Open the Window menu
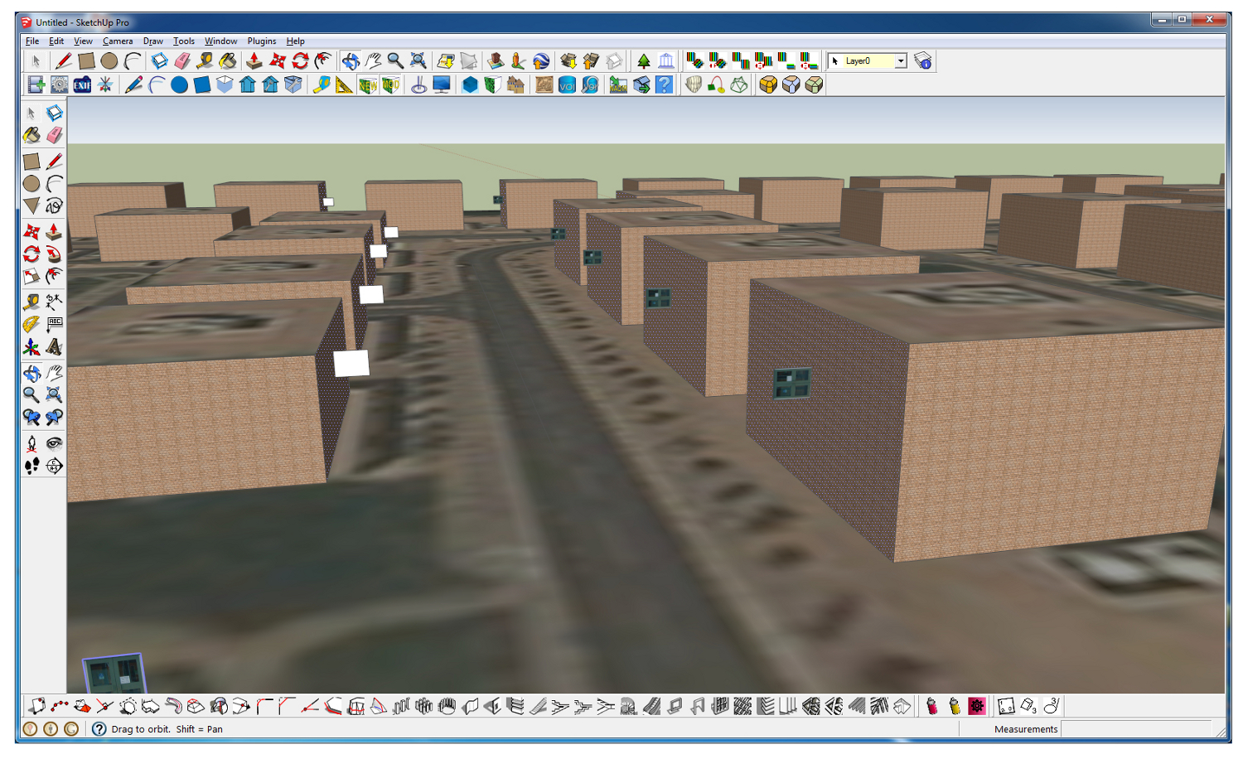 [x=220, y=41]
